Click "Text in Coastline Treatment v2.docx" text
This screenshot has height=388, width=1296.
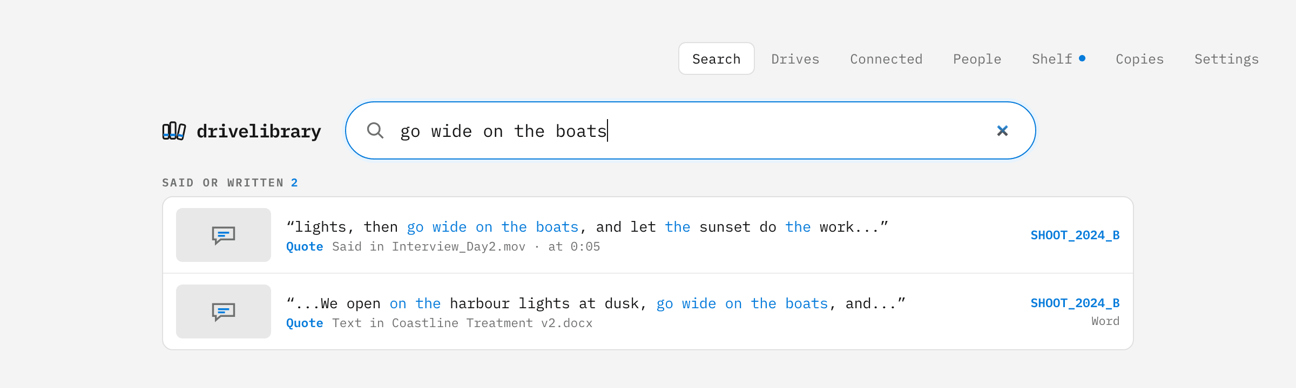462,323
